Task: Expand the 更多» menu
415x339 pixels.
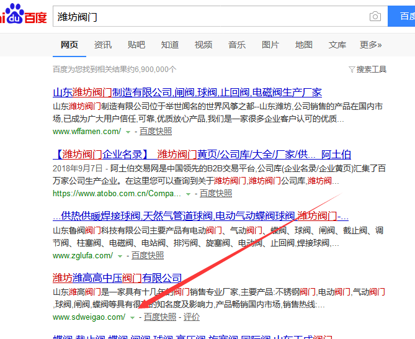Action: tap(370, 45)
